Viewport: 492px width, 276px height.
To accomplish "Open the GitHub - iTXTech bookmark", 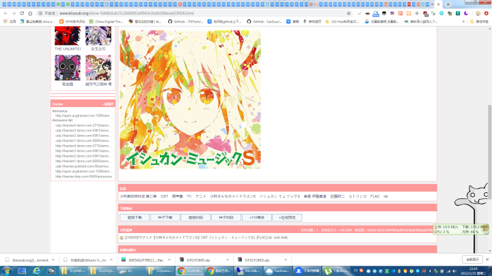I will 185,22.
